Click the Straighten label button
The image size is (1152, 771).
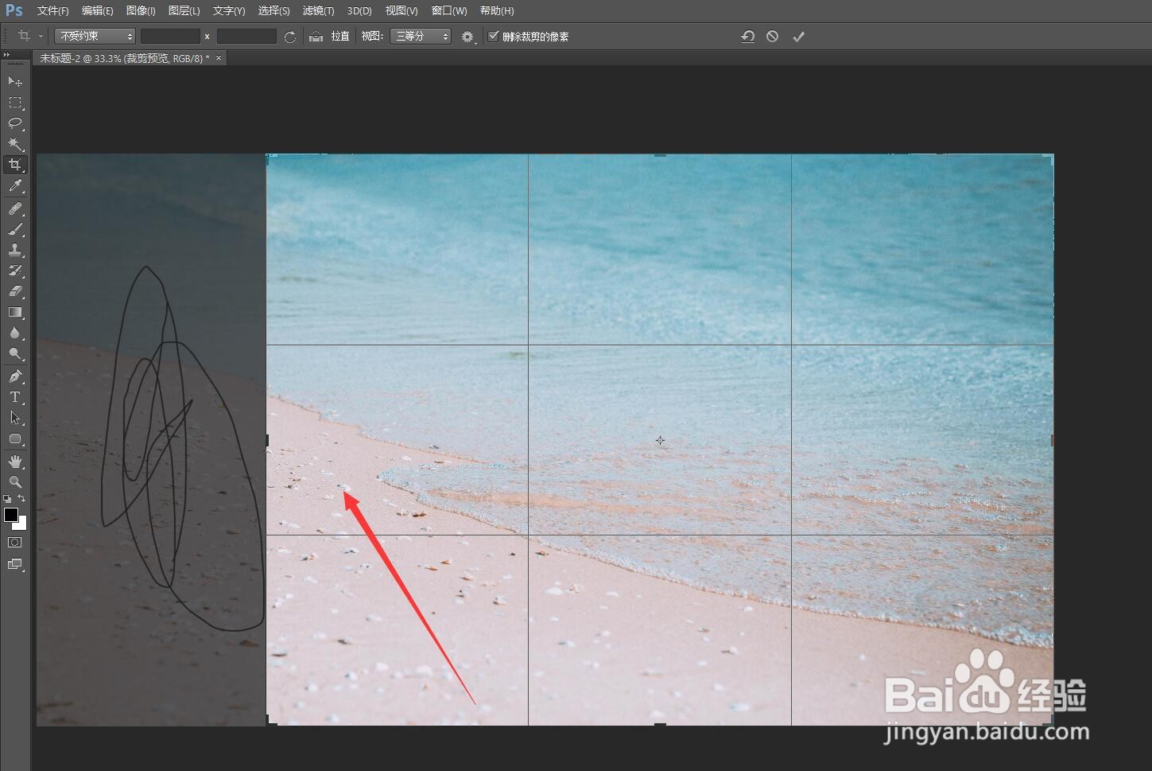pos(340,37)
